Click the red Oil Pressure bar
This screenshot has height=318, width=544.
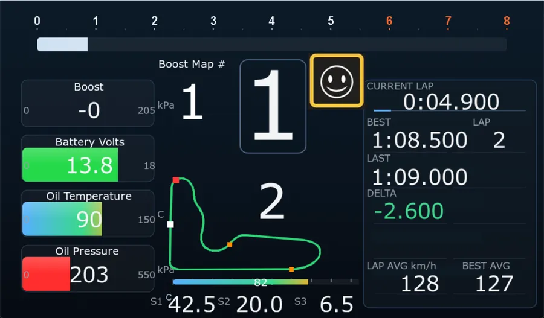[46, 274]
